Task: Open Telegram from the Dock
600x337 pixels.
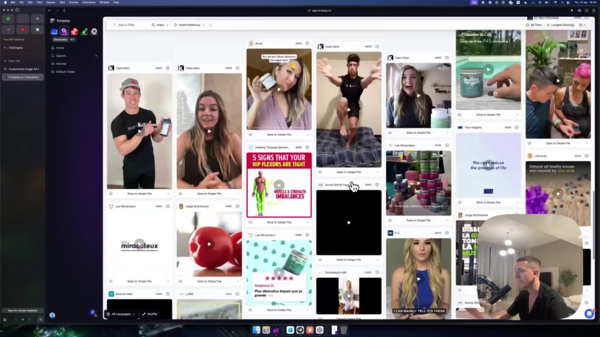Action: coord(300,330)
